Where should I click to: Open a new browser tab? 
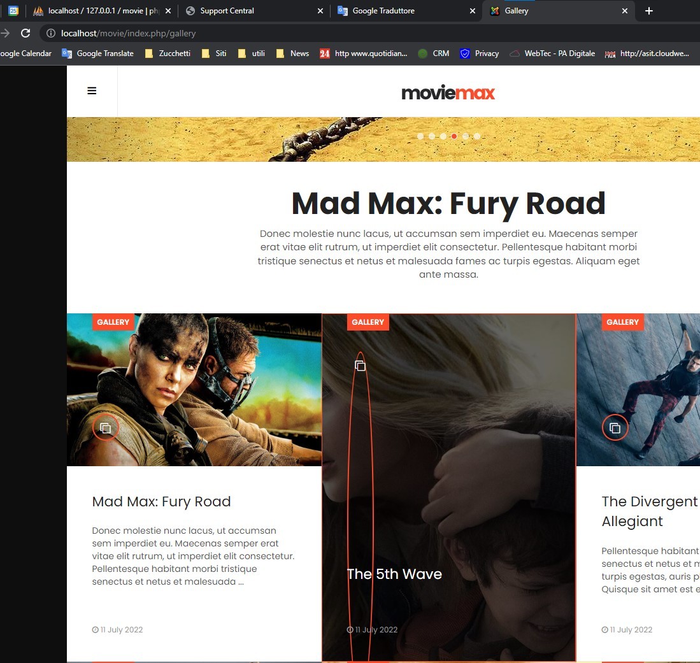tap(649, 11)
